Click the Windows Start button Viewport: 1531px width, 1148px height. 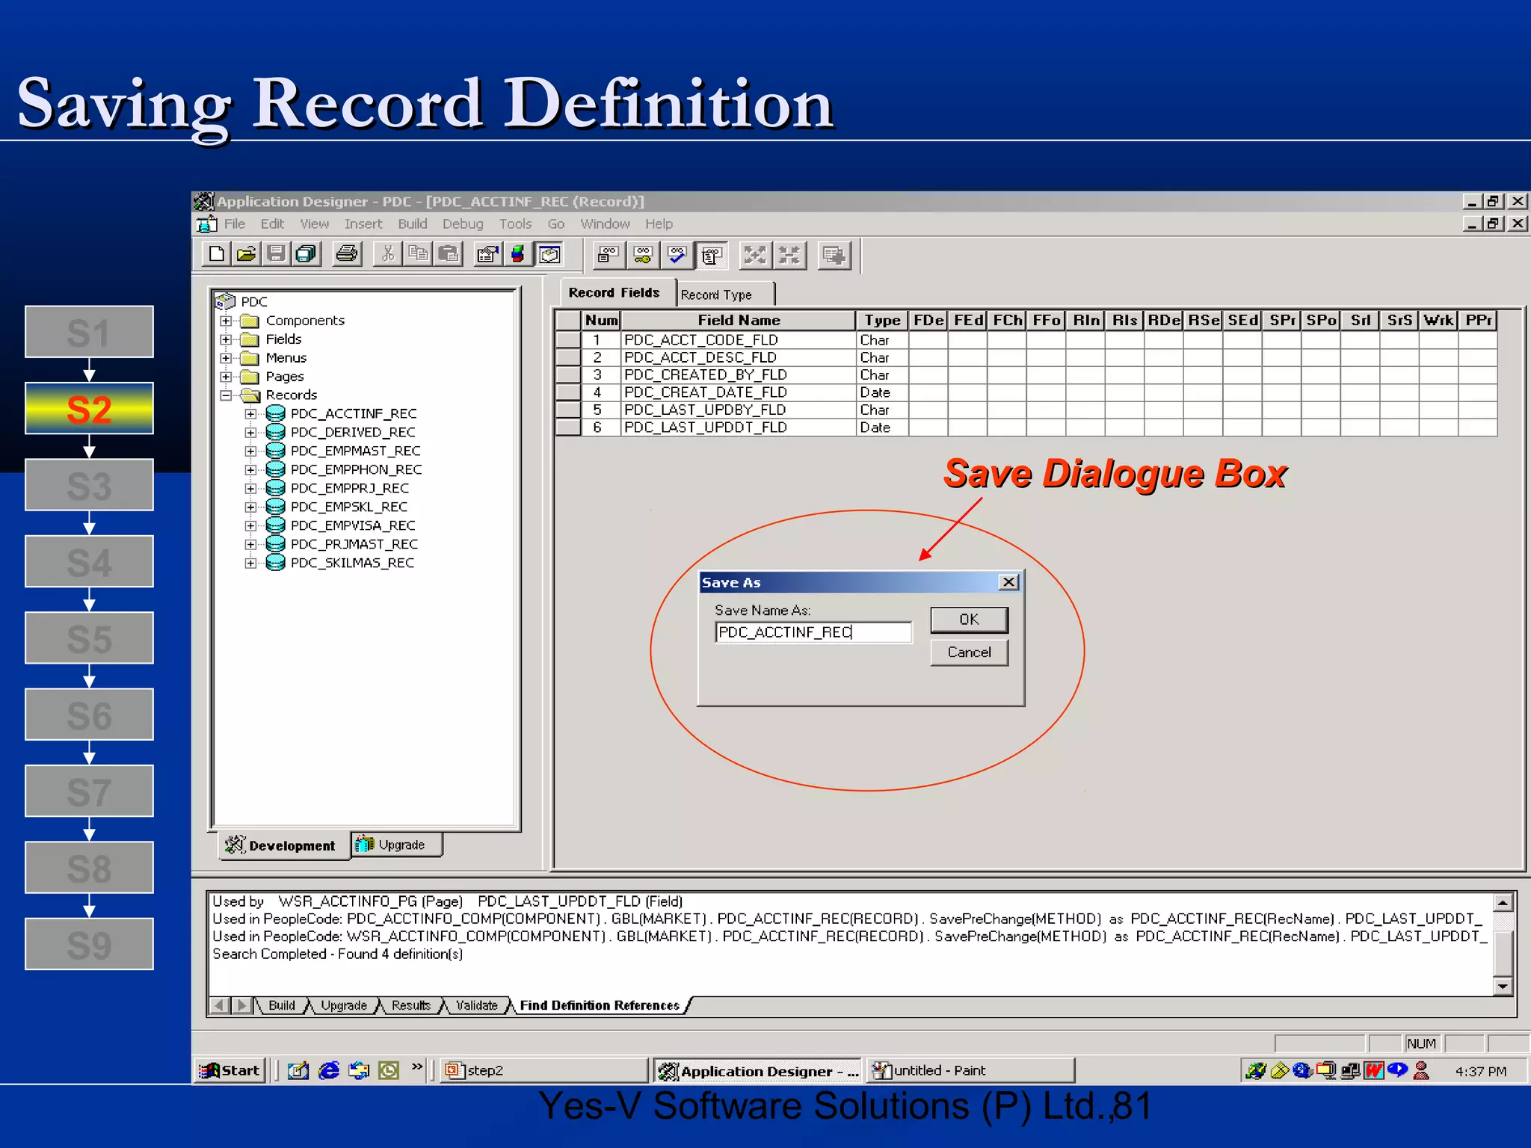[230, 1070]
